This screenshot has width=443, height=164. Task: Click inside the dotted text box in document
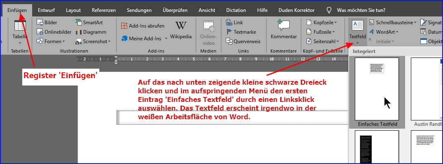pos(232,117)
